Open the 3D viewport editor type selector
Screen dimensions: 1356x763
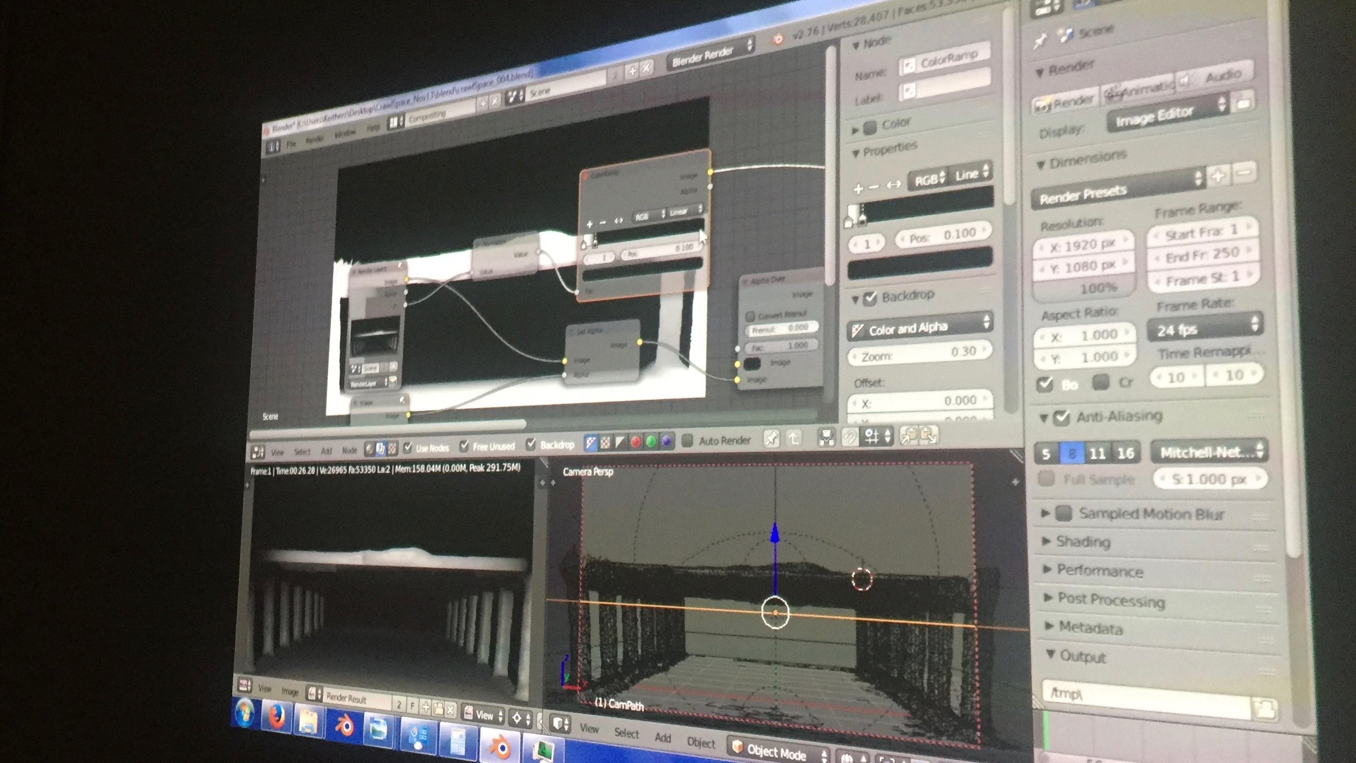pos(561,723)
